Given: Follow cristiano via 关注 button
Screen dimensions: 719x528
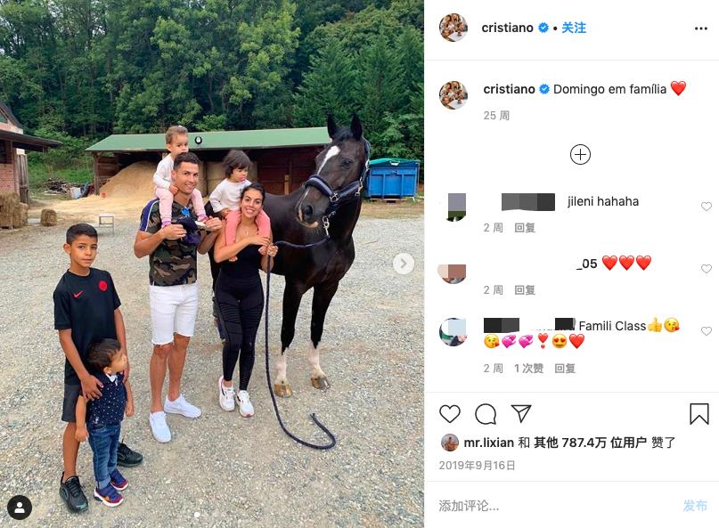Looking at the screenshot, I should 574,28.
